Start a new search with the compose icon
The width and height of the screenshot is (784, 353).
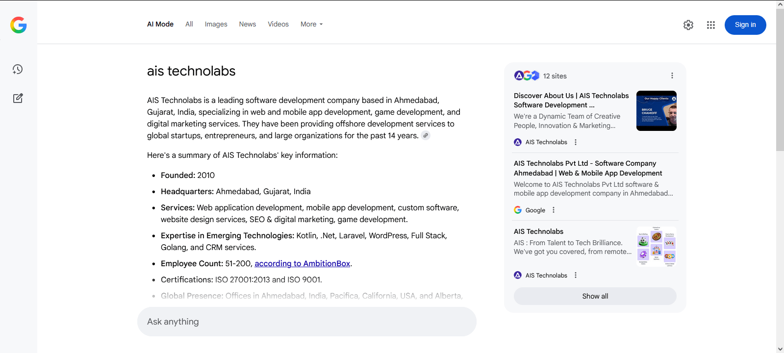[18, 98]
